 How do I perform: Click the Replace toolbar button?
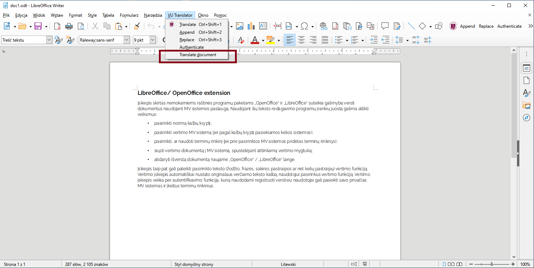(x=486, y=26)
